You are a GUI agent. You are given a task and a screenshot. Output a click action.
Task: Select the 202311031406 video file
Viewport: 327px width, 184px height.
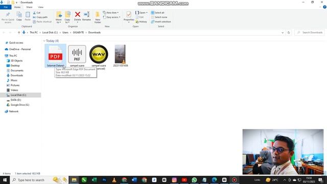pyautogui.click(x=121, y=56)
